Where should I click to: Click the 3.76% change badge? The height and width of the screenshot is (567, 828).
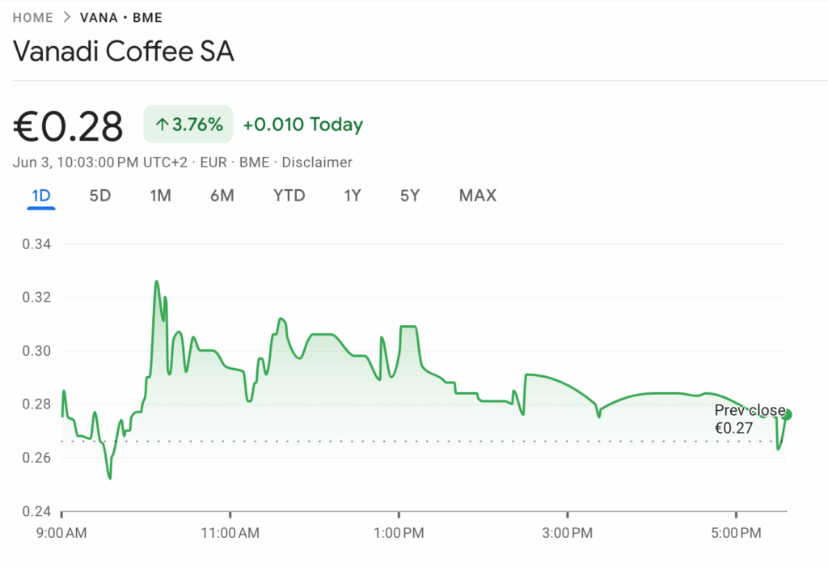[188, 125]
